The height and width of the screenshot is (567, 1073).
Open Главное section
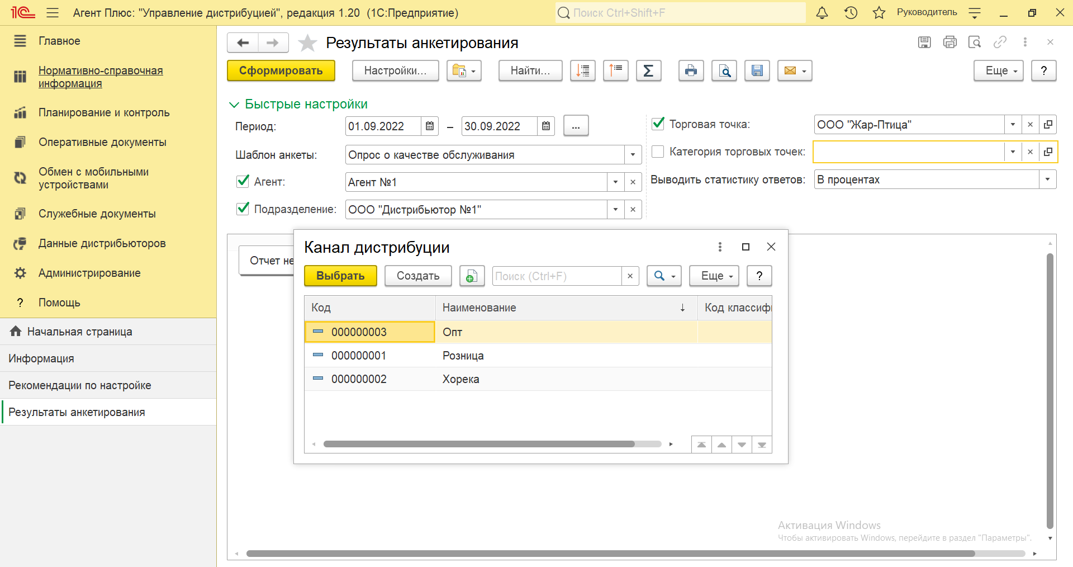59,41
